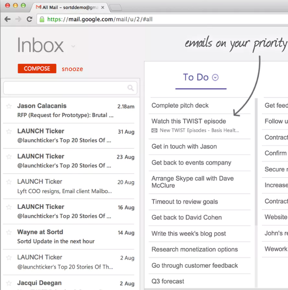Star the LAUNCH Ticker 16 Aug email

9,207
